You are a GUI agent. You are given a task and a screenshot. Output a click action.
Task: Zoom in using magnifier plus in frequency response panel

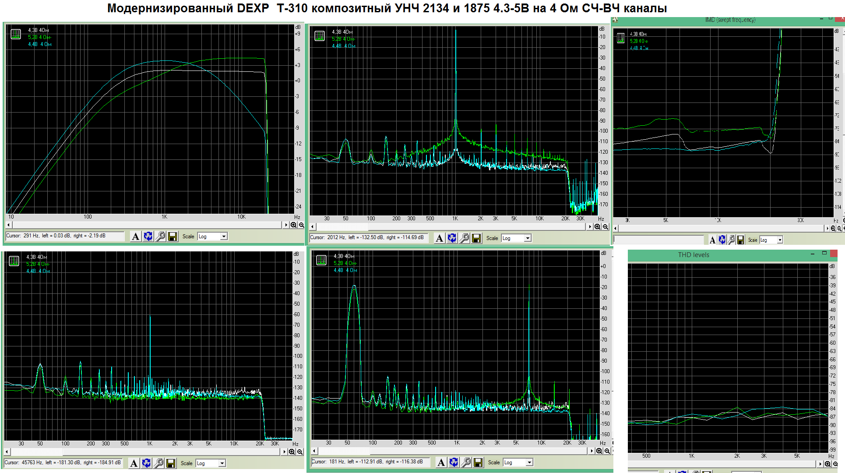(x=294, y=225)
